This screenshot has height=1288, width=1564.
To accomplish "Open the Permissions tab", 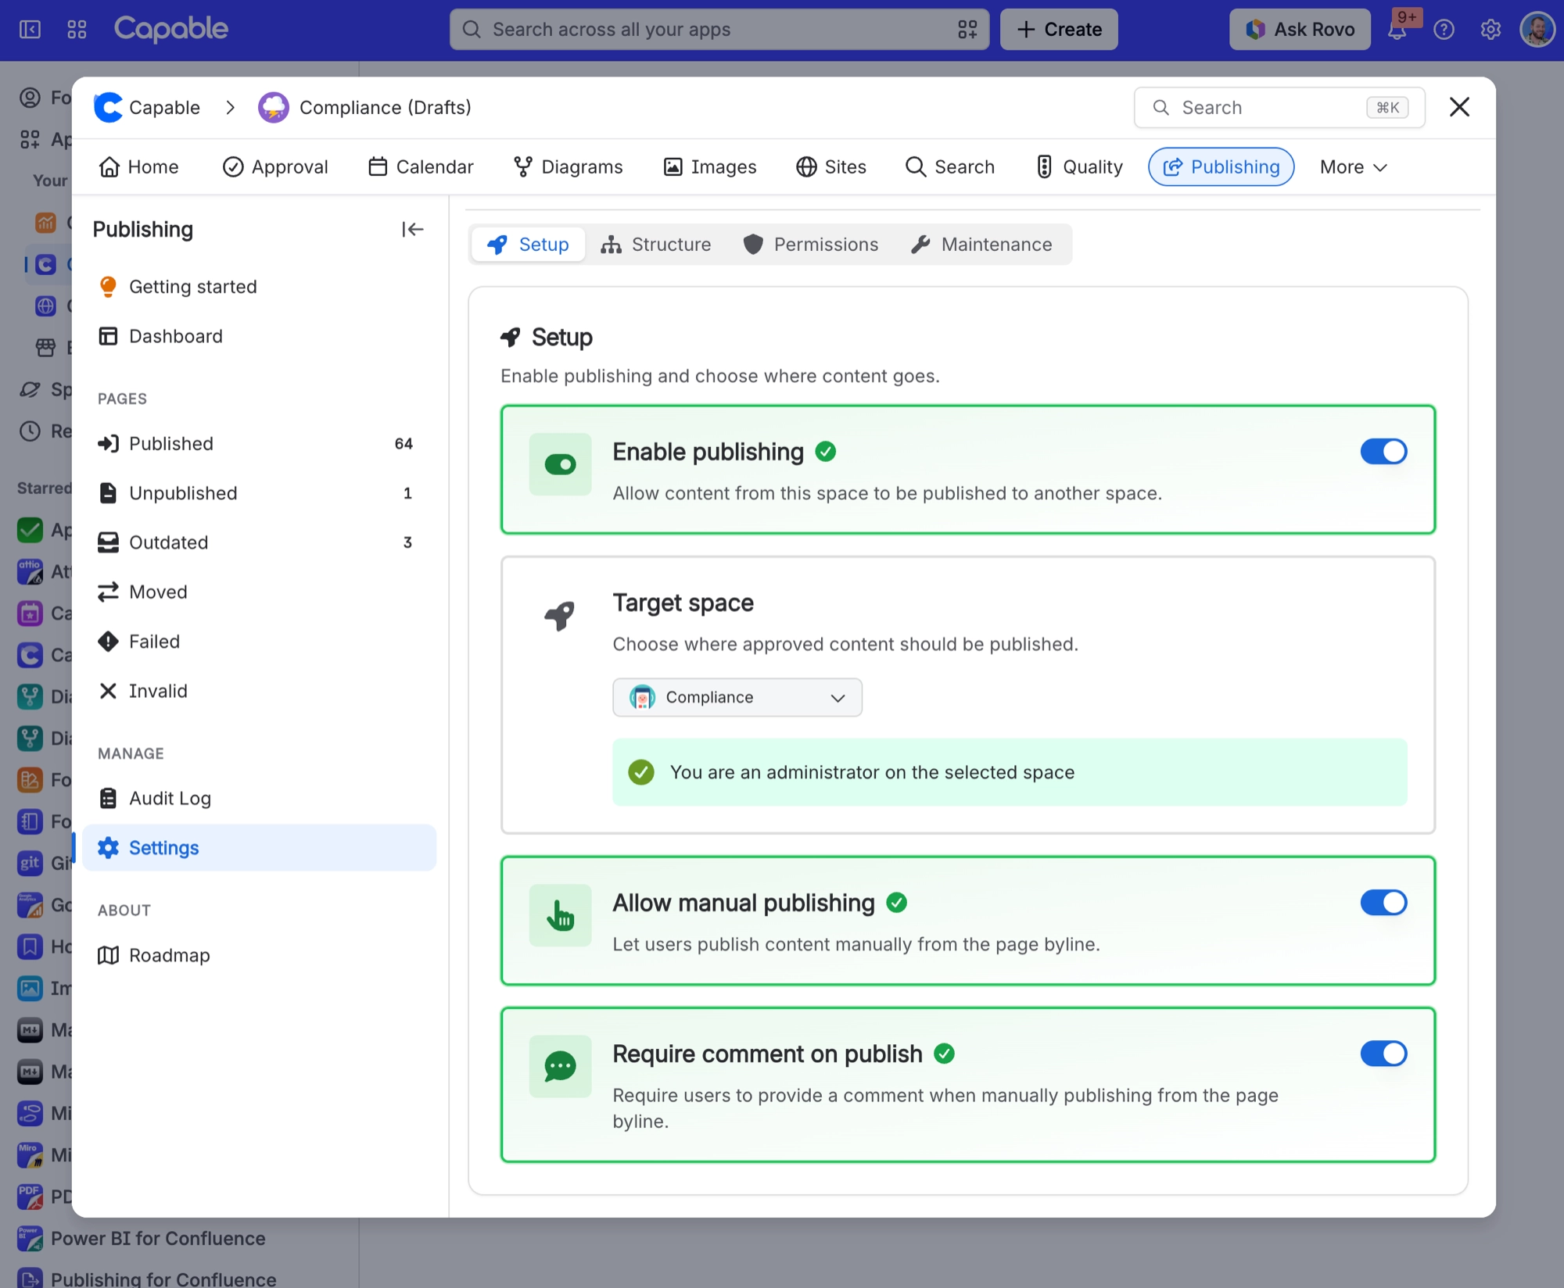I will coord(810,245).
